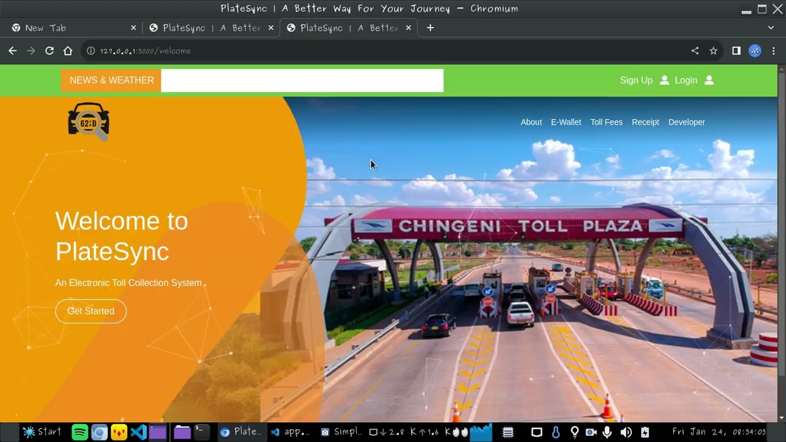
Task: Click the memory chip tray icon
Action: click(508, 432)
